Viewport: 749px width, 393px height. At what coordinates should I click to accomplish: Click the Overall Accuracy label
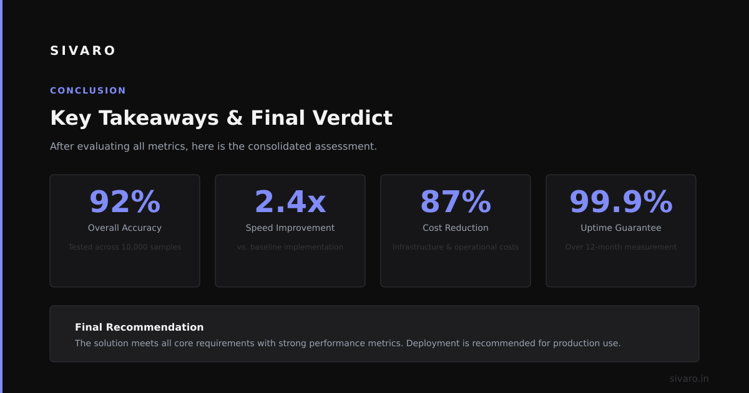[125, 228]
